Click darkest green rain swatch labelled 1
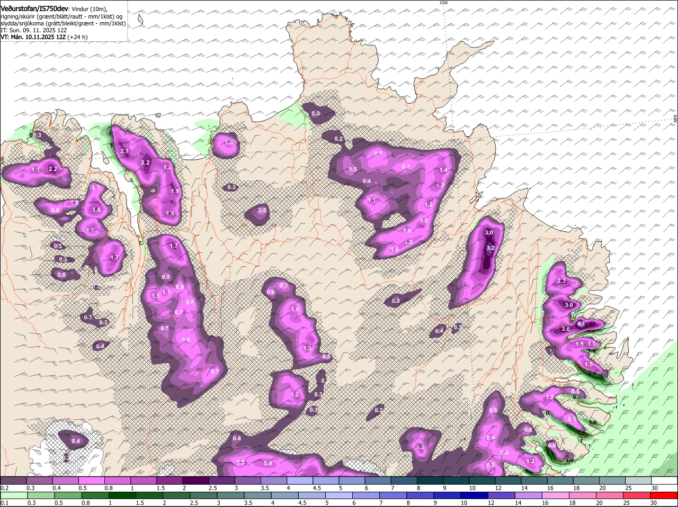 click(122, 495)
